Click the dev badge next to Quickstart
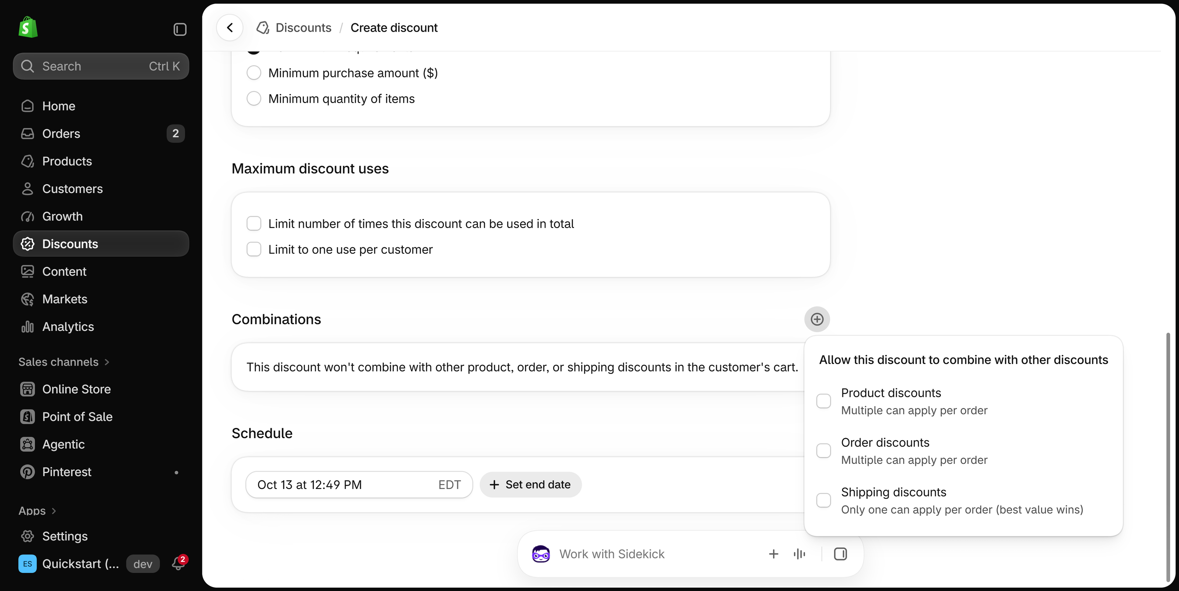The width and height of the screenshot is (1179, 591). (143, 564)
